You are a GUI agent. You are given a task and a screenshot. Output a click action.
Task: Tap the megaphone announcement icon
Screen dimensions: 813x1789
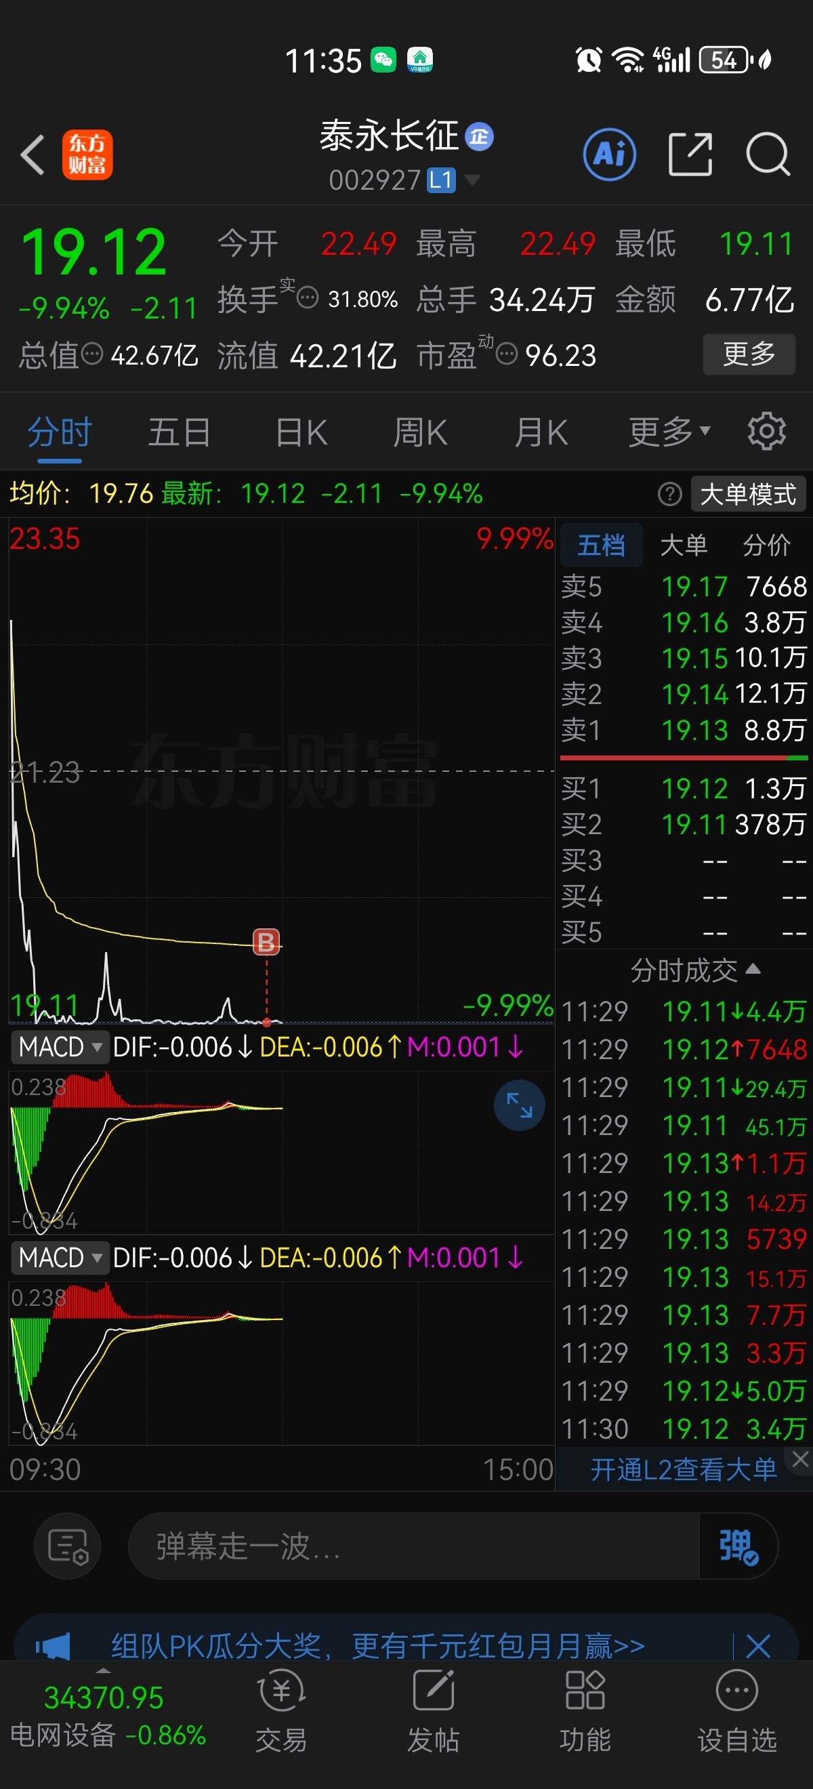point(54,1647)
